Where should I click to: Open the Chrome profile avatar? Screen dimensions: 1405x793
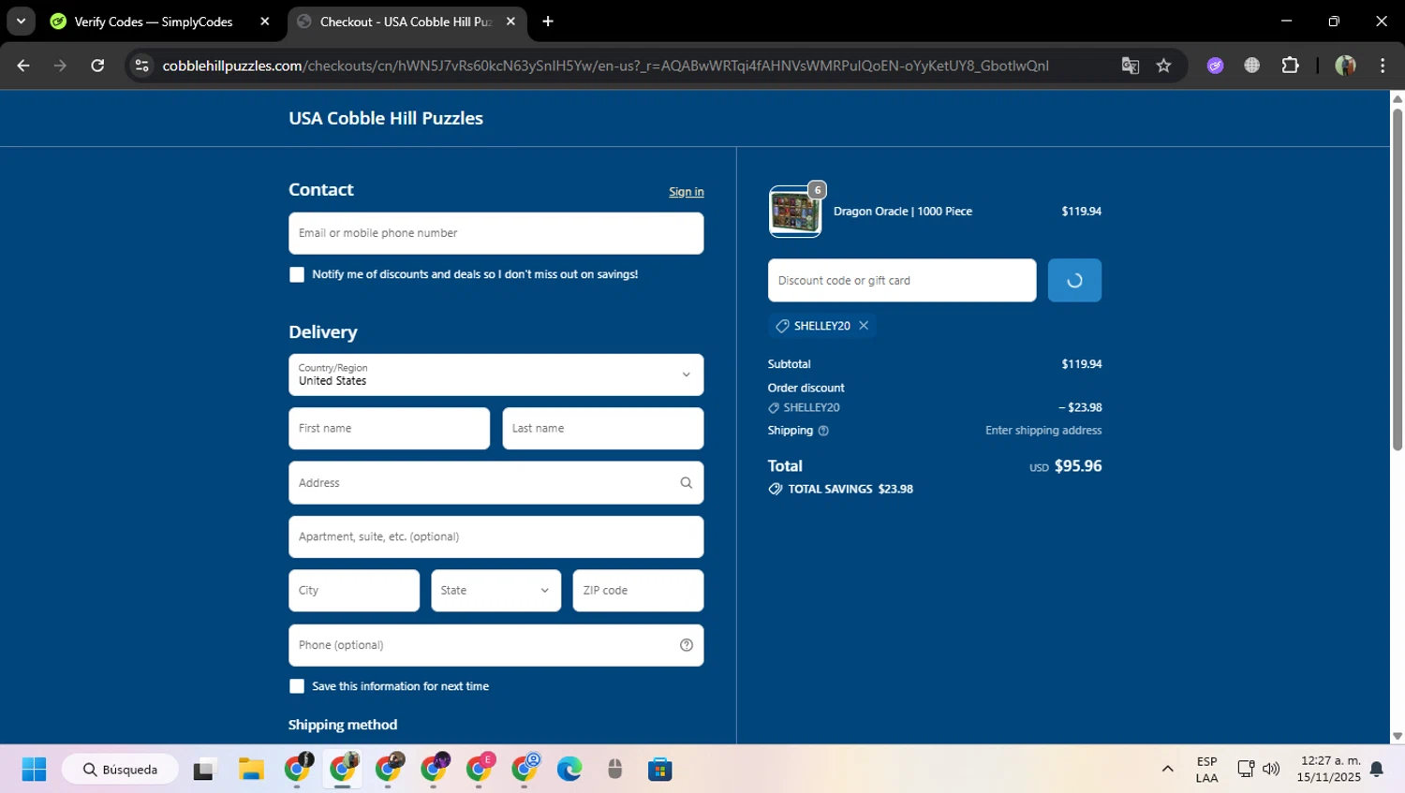click(1345, 66)
